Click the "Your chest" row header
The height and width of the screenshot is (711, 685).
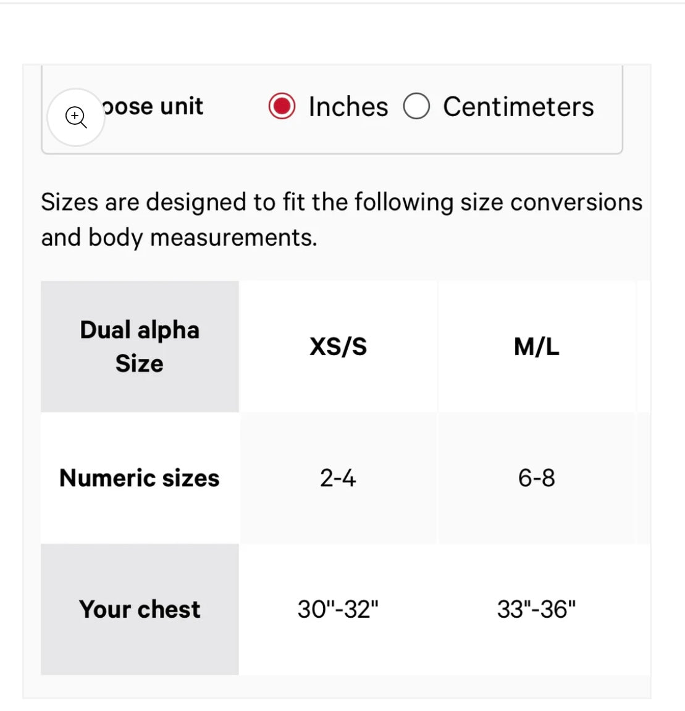point(140,609)
